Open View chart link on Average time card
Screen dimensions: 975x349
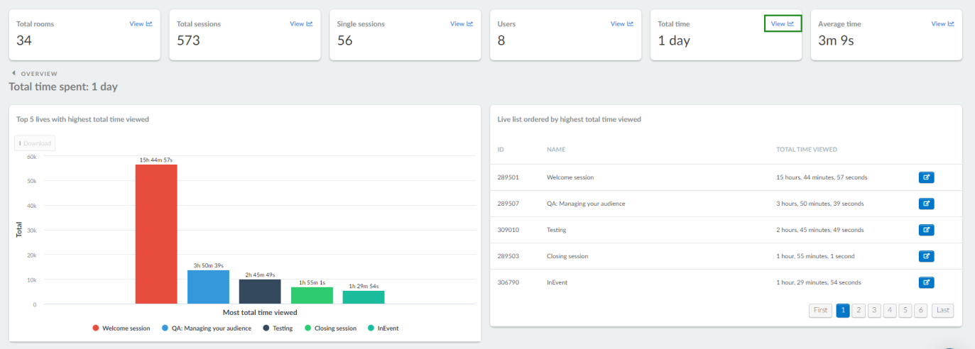(x=943, y=24)
